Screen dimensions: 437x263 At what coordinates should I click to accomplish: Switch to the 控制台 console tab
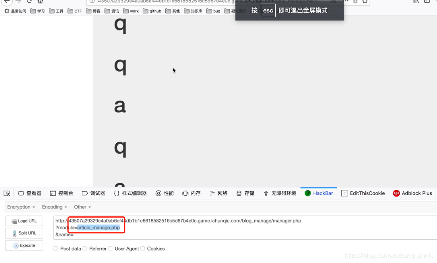[x=61, y=193]
